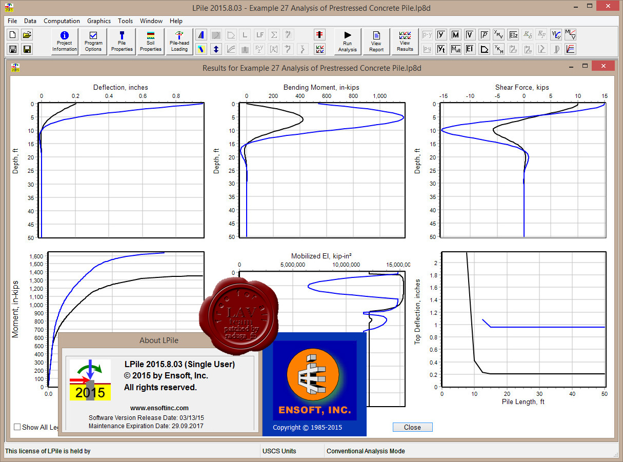Click the Y-K-M plot icon
The image size is (623, 462).
(x=498, y=49)
